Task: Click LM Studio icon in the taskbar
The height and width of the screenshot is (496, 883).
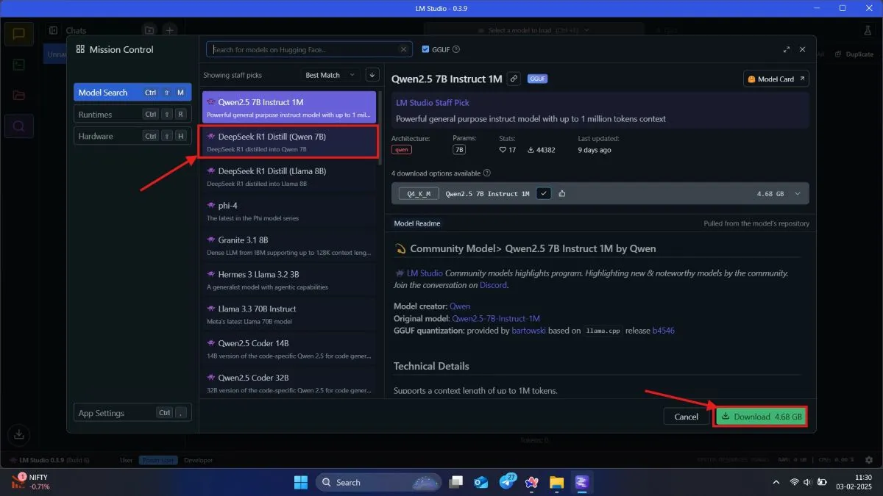Action: click(x=581, y=482)
